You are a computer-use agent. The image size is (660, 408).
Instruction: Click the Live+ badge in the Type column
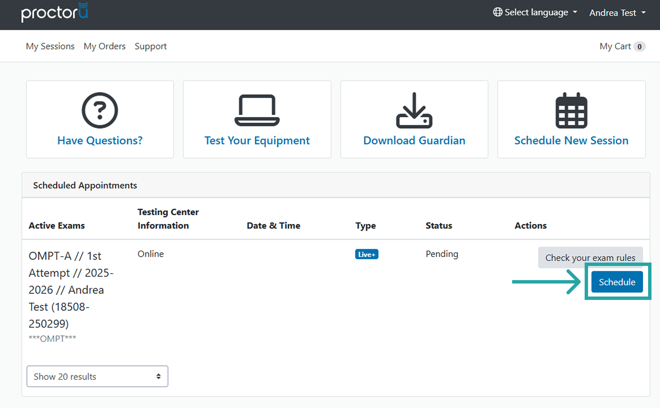(367, 254)
